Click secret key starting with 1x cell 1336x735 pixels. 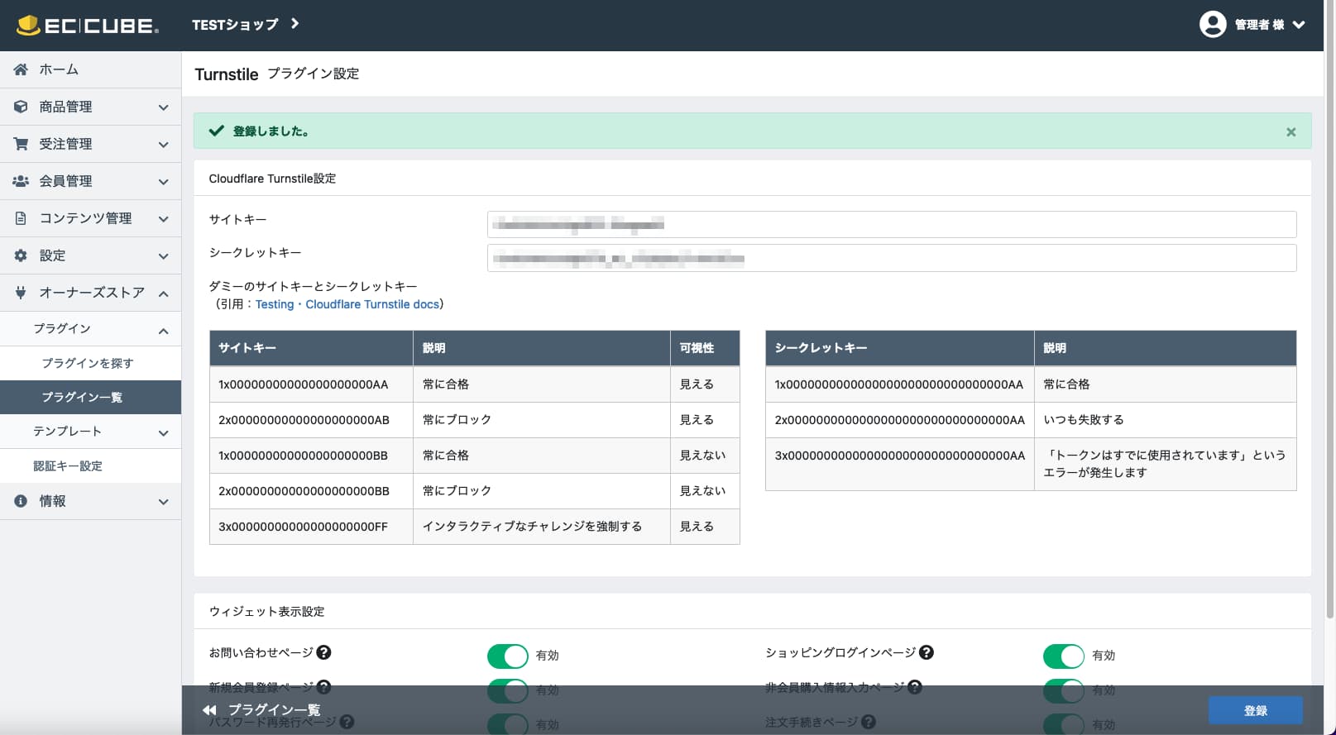tap(900, 384)
